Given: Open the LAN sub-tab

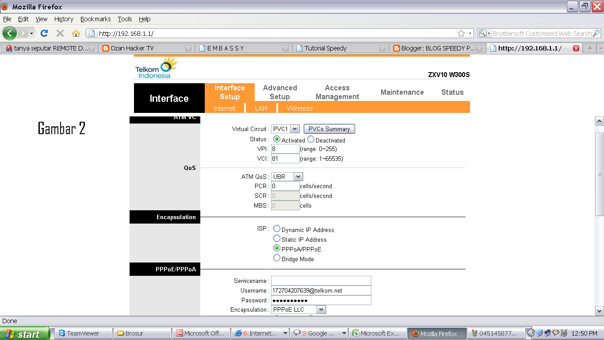Looking at the screenshot, I should pos(261,108).
